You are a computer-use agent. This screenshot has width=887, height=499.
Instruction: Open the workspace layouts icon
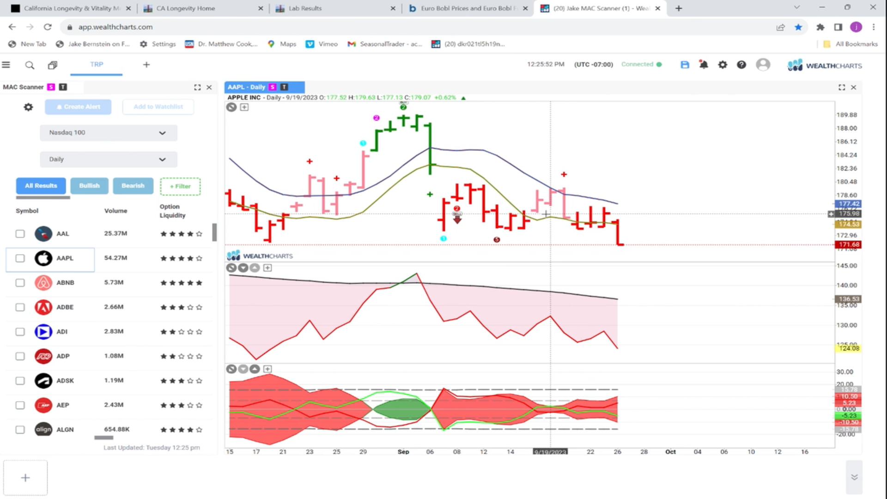point(53,65)
